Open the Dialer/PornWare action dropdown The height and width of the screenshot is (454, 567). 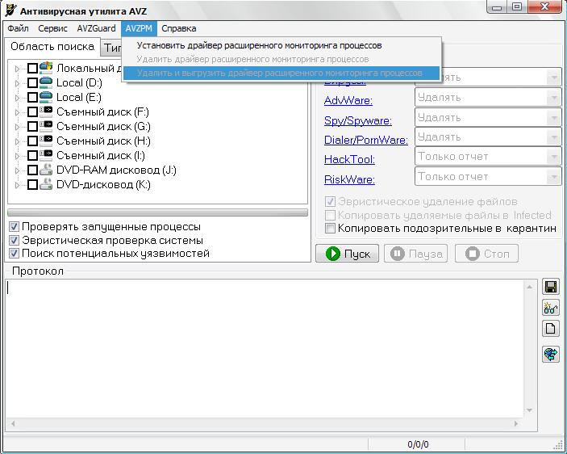click(x=553, y=137)
